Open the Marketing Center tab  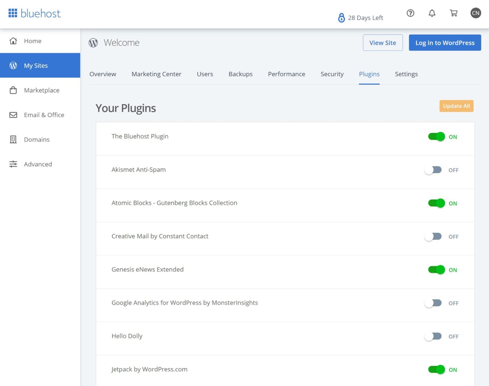pyautogui.click(x=156, y=74)
